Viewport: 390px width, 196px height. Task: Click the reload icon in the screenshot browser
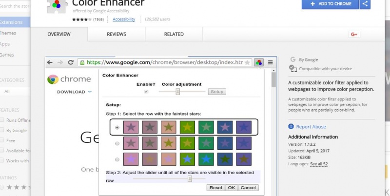(71, 62)
